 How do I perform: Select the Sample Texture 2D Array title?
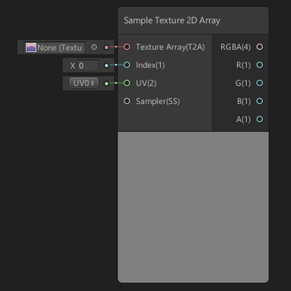172,20
